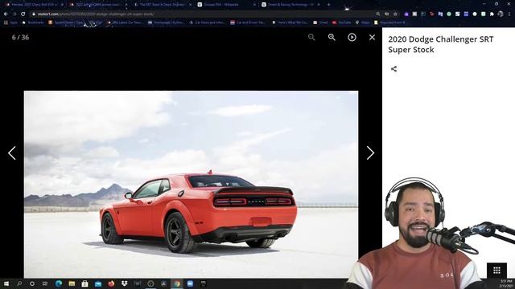This screenshot has height=289, width=515.
Task: Click the browser back arrow
Action: pyautogui.click(x=6, y=14)
